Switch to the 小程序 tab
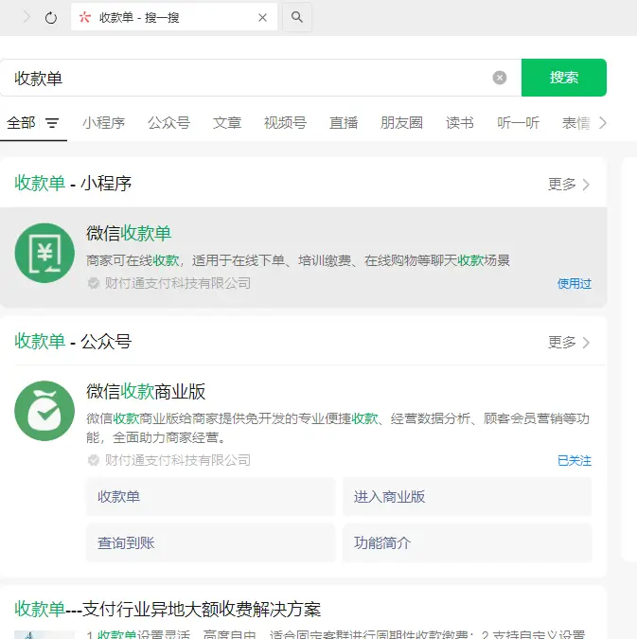This screenshot has height=639, width=637. (103, 123)
